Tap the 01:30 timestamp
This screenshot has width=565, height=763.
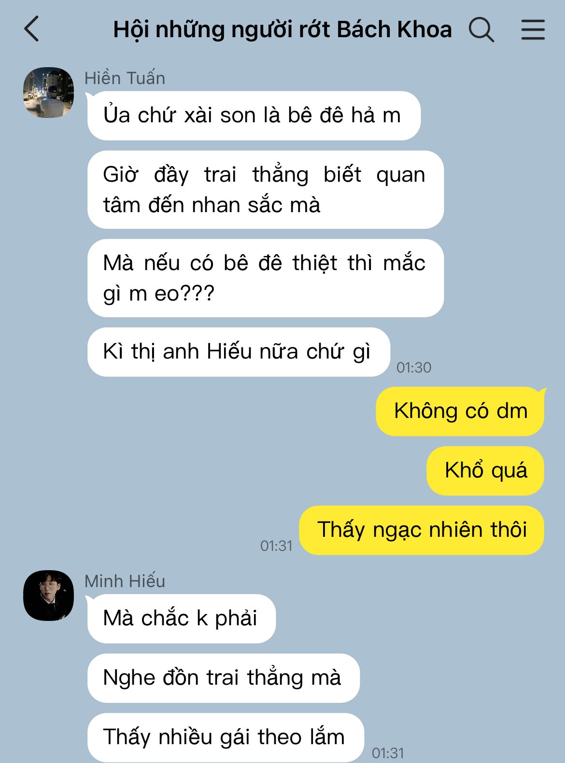pos(414,368)
